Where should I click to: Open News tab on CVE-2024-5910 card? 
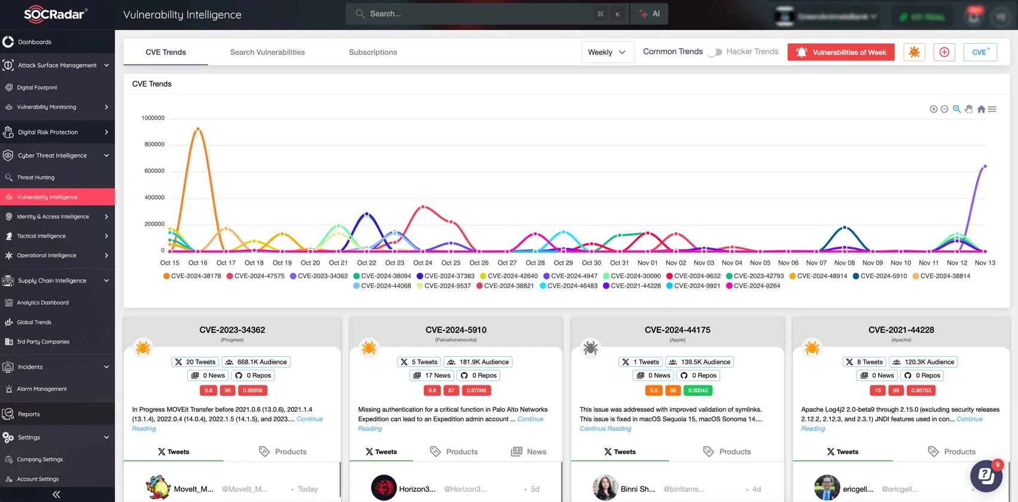click(x=529, y=452)
